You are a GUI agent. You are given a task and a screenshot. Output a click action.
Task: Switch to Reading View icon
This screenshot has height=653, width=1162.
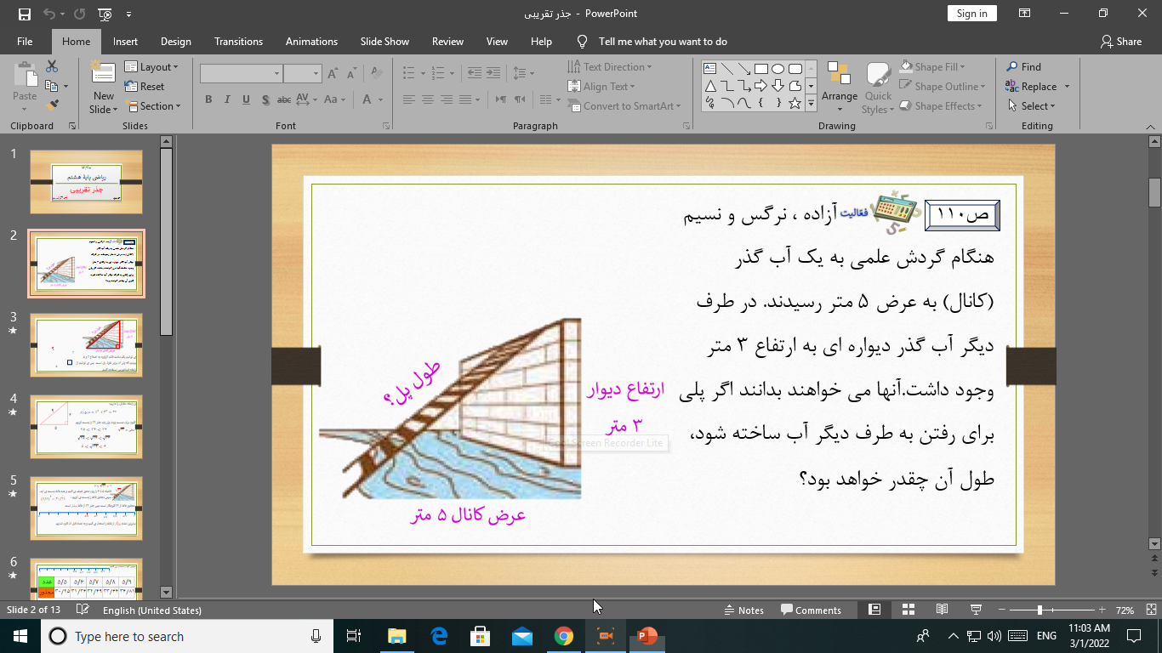coord(942,610)
